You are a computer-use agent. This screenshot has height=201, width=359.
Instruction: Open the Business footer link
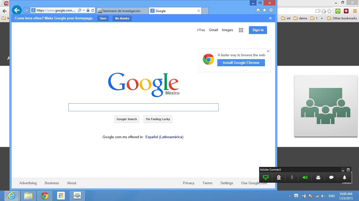52,183
